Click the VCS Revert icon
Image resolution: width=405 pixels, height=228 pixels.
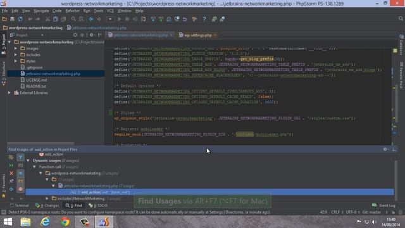tap(185, 19)
